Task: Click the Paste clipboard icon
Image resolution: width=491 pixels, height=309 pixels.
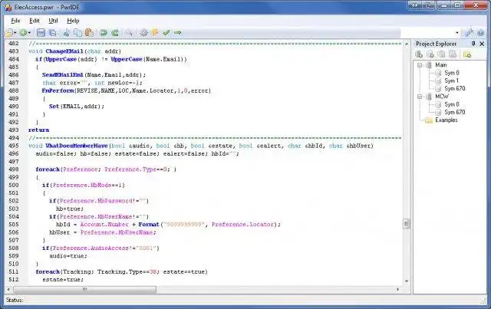Action: 89,32
